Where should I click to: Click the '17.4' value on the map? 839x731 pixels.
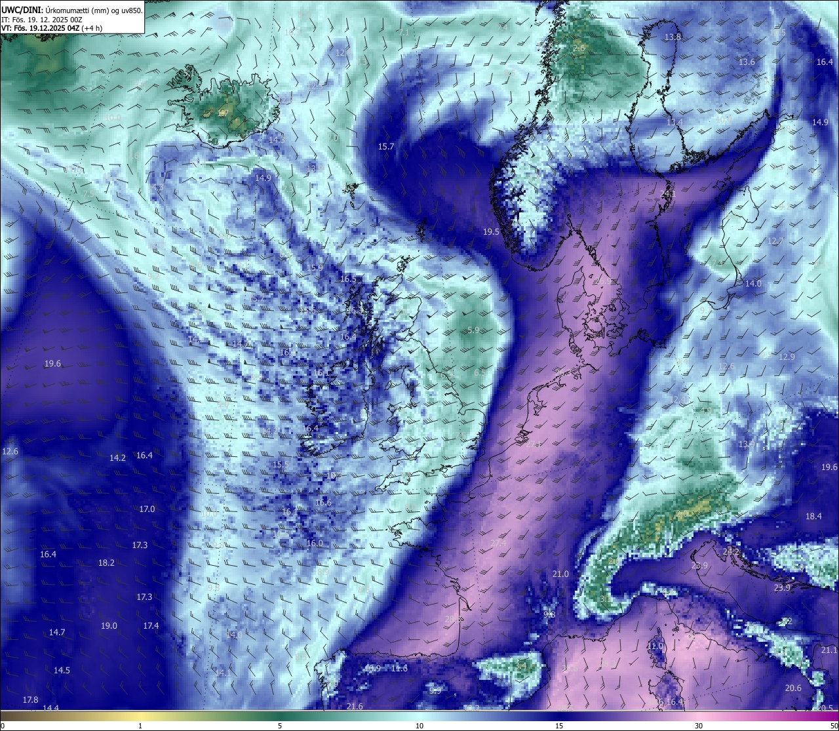[x=151, y=625]
